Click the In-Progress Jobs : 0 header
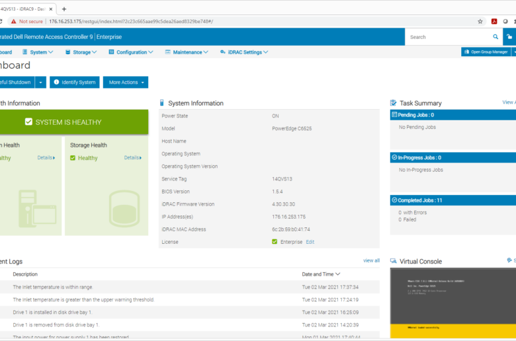The image size is (516, 341). point(452,157)
